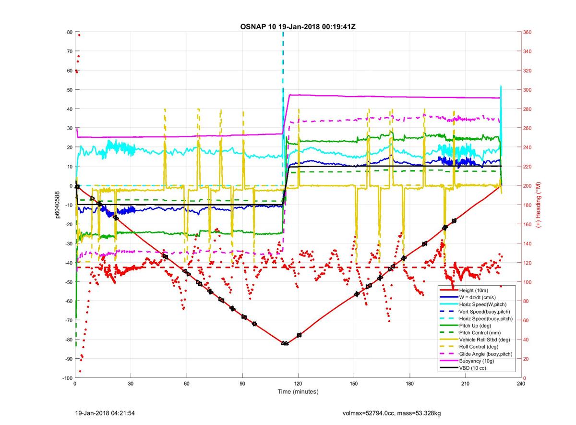Click the right axis label '(+) Heading (°M)'
The image size is (576, 425).
(539, 205)
